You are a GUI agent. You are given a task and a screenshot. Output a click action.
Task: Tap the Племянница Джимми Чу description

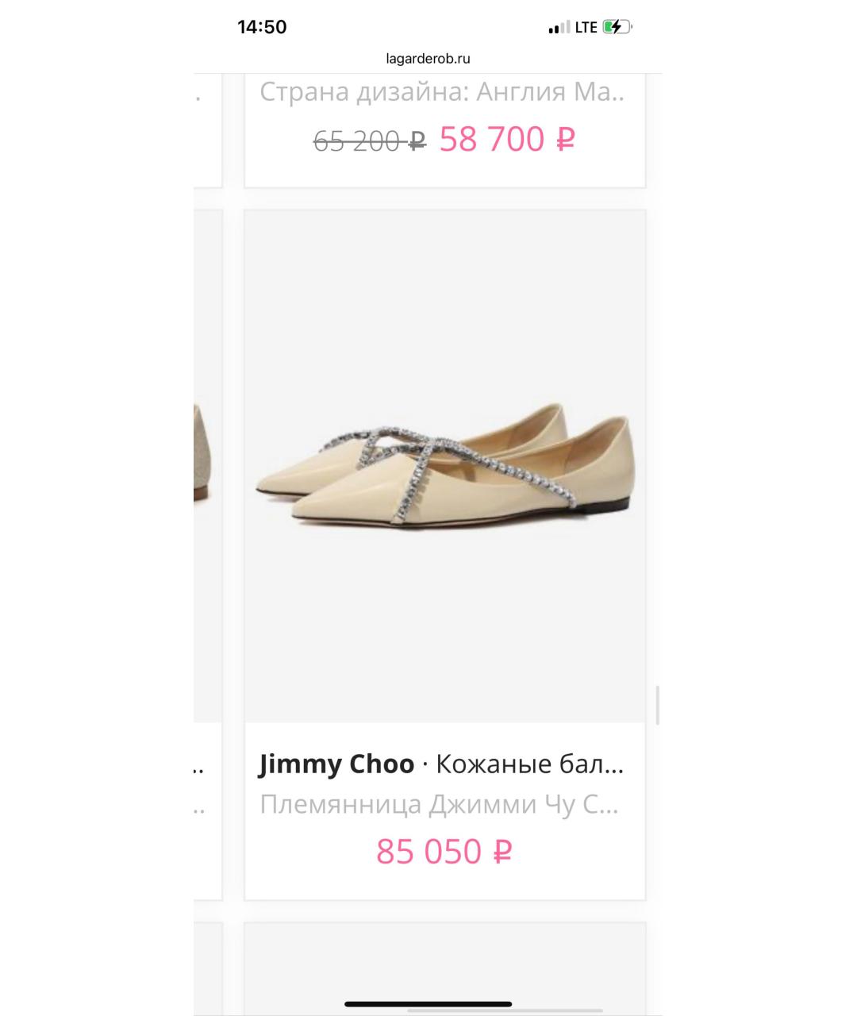[440, 805]
